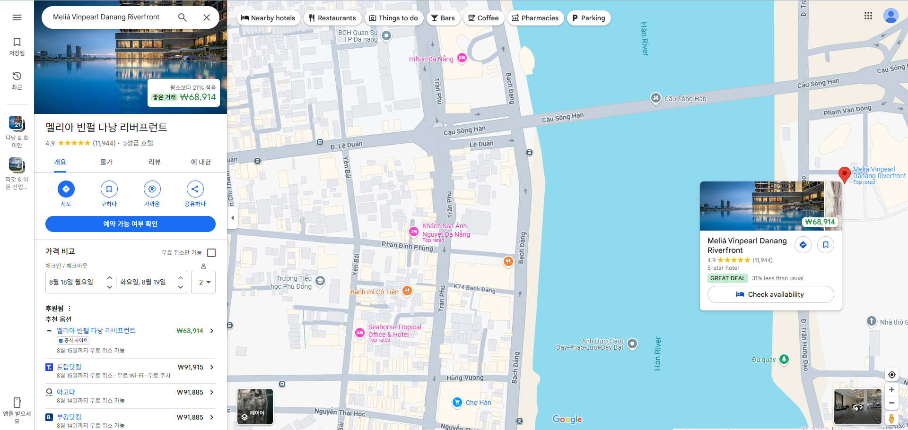908x430 pixels.
Task: Click save icon in map info card
Action: pos(826,245)
